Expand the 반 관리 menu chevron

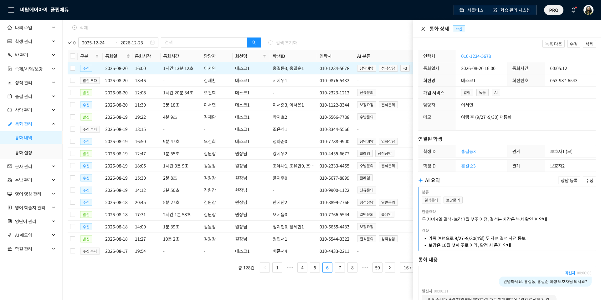pyautogui.click(x=54, y=55)
